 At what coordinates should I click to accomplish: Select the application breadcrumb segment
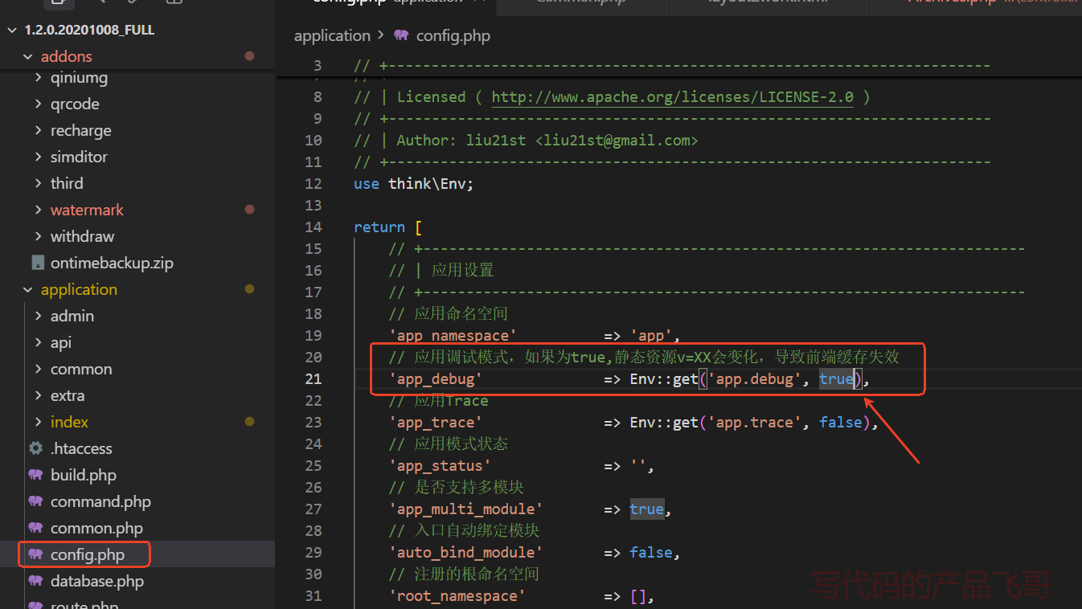[x=332, y=35]
